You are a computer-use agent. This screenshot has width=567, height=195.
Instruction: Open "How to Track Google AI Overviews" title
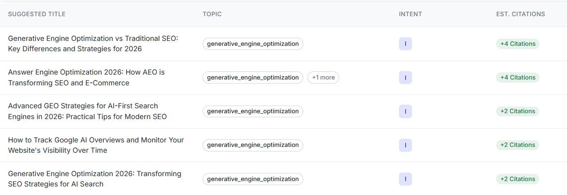96,145
